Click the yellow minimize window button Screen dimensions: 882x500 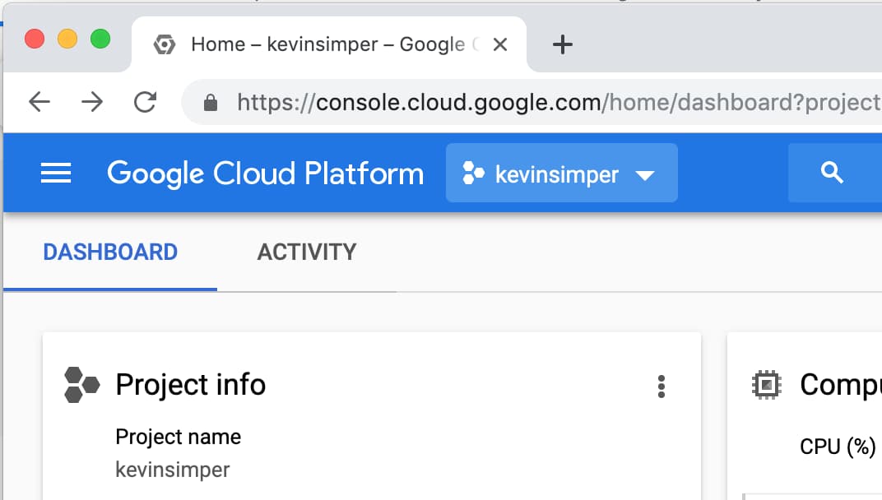tap(67, 39)
